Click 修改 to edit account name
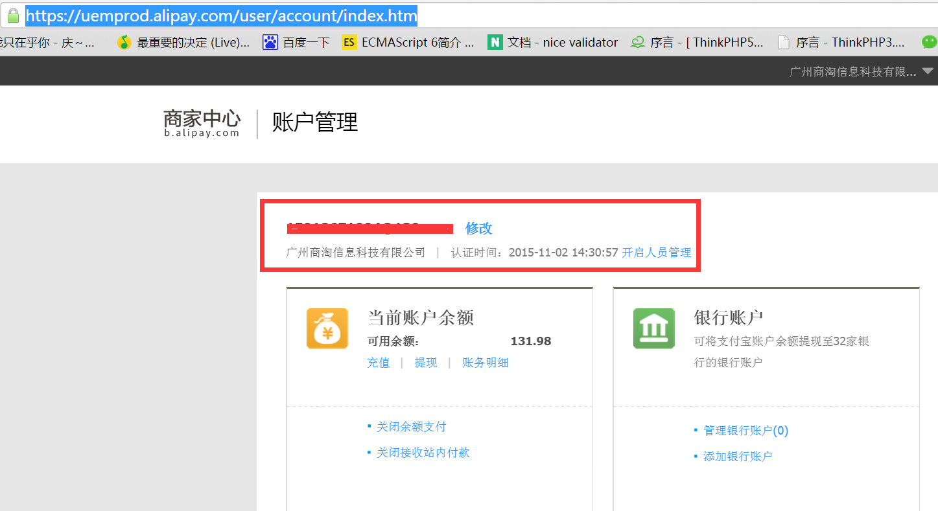 pyautogui.click(x=479, y=228)
